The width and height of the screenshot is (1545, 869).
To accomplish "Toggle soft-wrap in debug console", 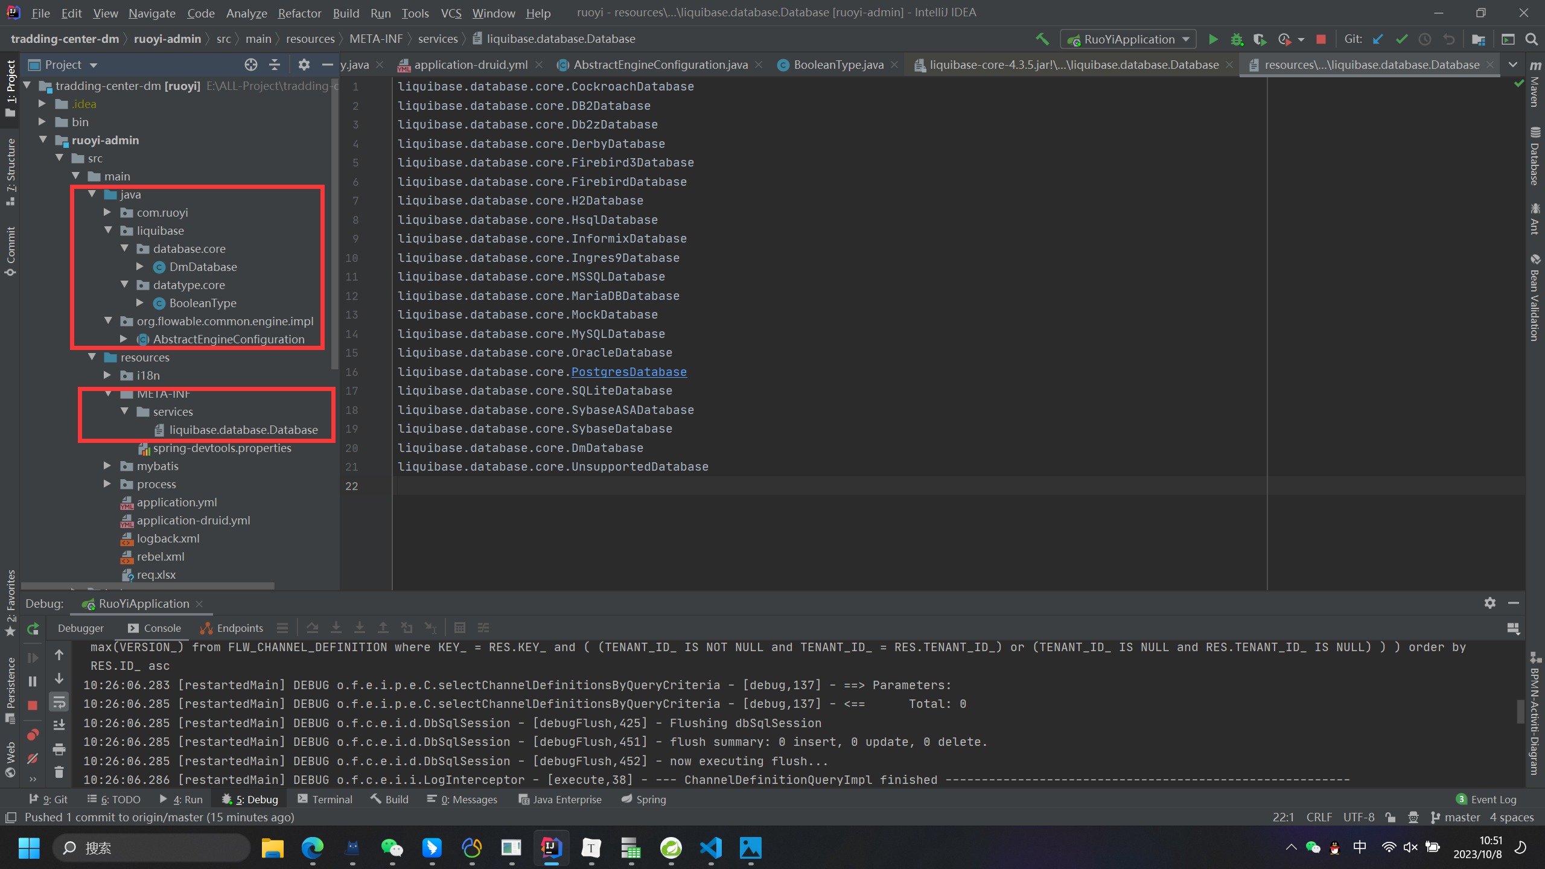I will (x=59, y=702).
